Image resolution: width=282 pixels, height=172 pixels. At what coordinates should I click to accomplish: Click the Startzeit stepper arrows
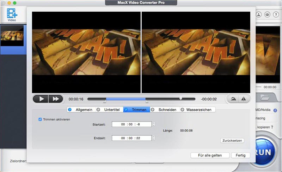coord(154,124)
